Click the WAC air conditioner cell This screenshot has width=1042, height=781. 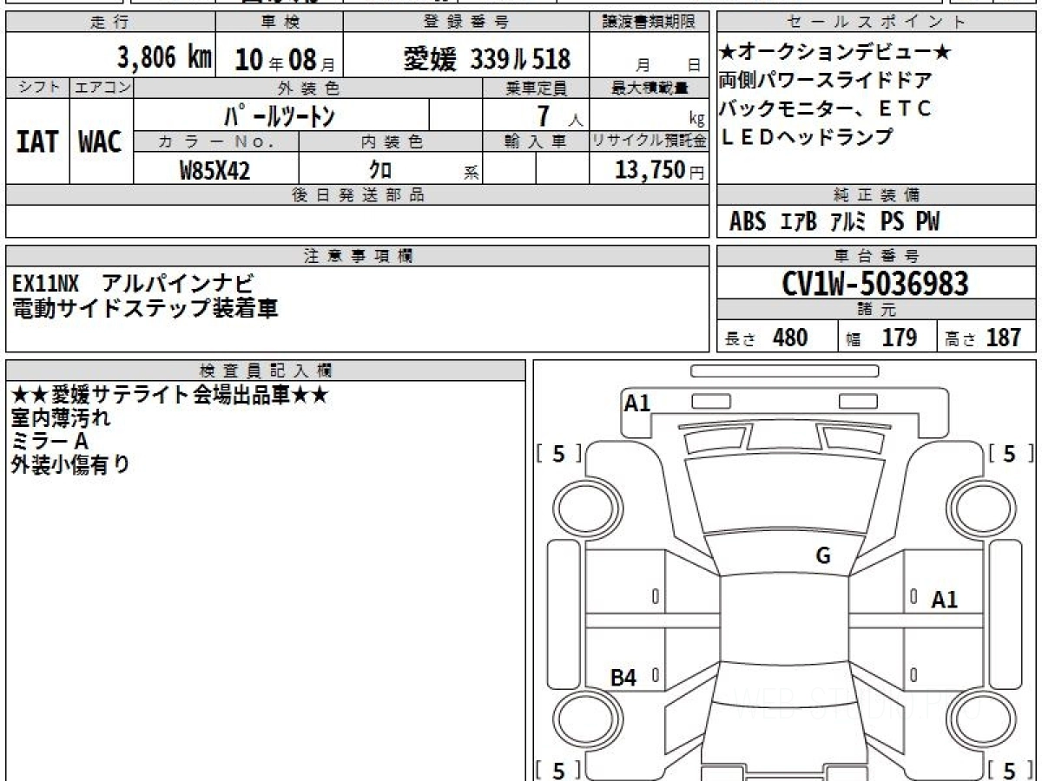click(101, 142)
